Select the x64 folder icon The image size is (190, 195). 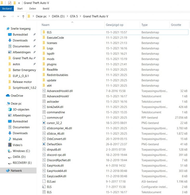point(44,86)
